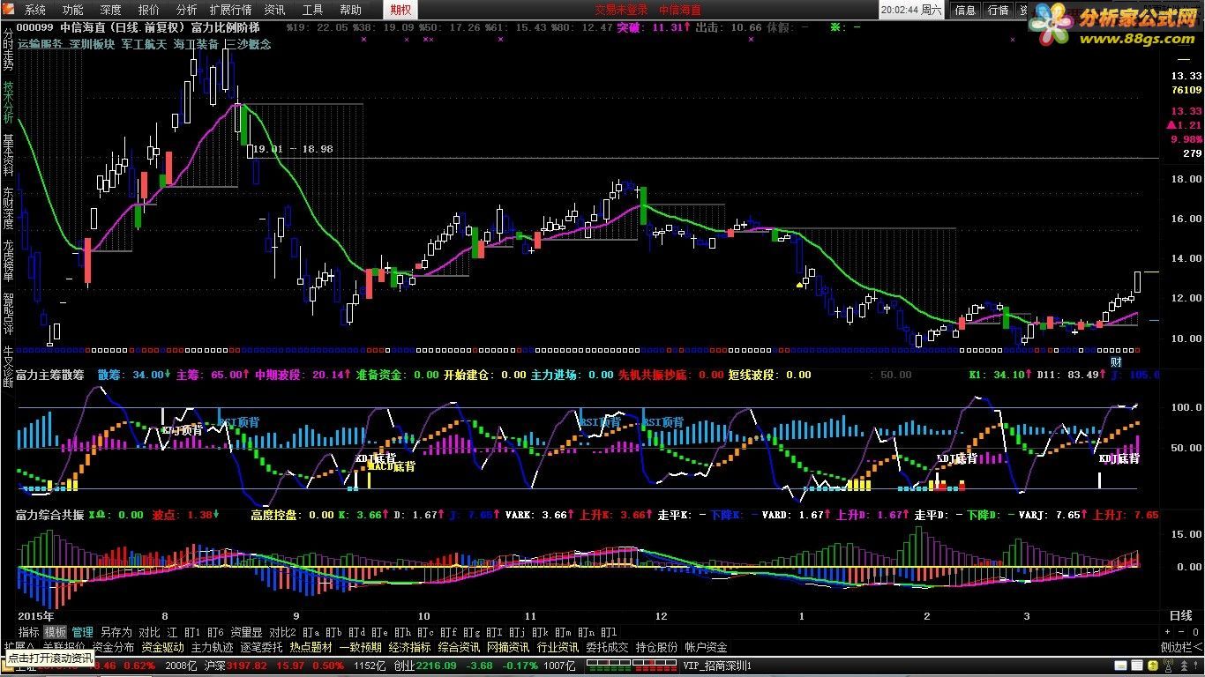This screenshot has width=1205, height=677.
Task: Open the 东财深度 side tab
Action: 8,208
